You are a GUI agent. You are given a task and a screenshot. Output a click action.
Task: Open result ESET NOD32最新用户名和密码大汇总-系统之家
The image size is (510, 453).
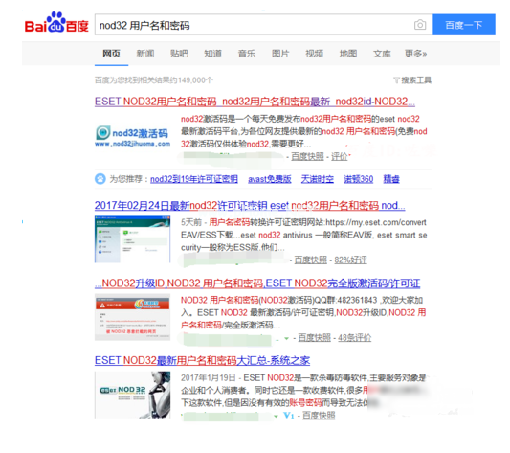[x=202, y=360]
